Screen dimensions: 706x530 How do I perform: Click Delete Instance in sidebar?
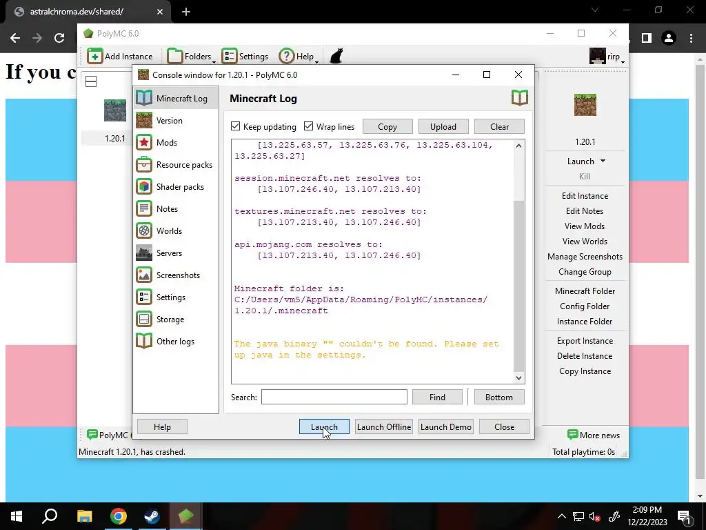(x=585, y=356)
